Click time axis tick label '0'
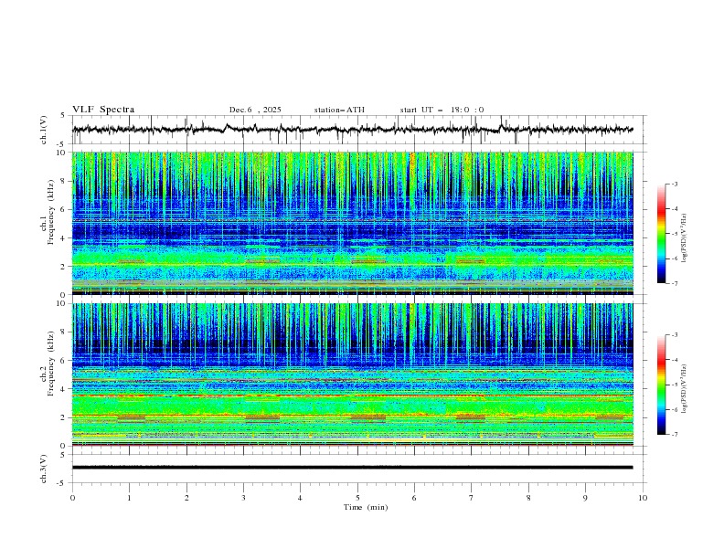This screenshot has width=724, height=559. (72, 498)
